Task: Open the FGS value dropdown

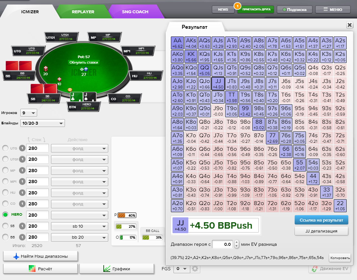Action: pyautogui.click(x=182, y=269)
